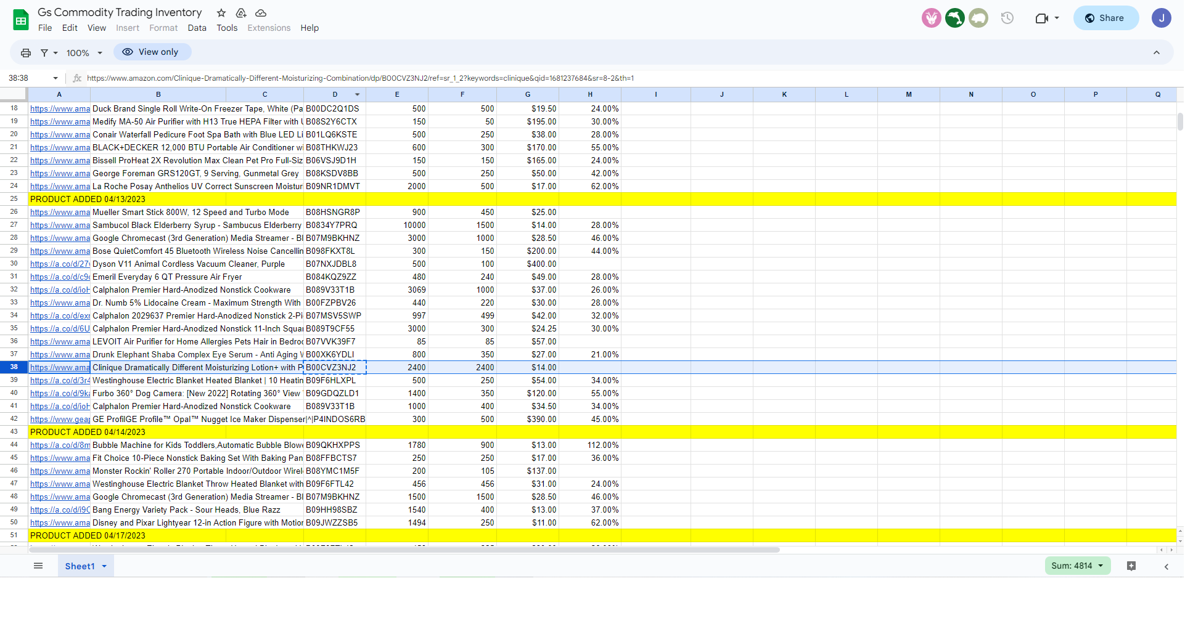This screenshot has width=1185, height=642.
Task: Click the 10000 quantity cell
Action: pos(397,225)
